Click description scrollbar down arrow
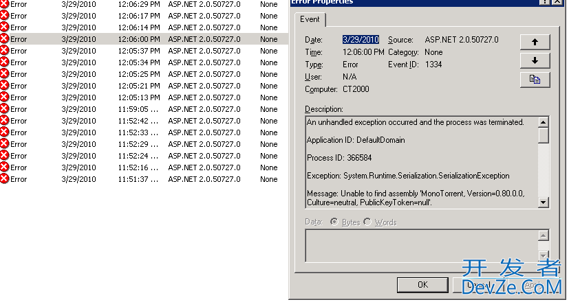Viewport: 569px width, 302px height. pyautogui.click(x=544, y=202)
